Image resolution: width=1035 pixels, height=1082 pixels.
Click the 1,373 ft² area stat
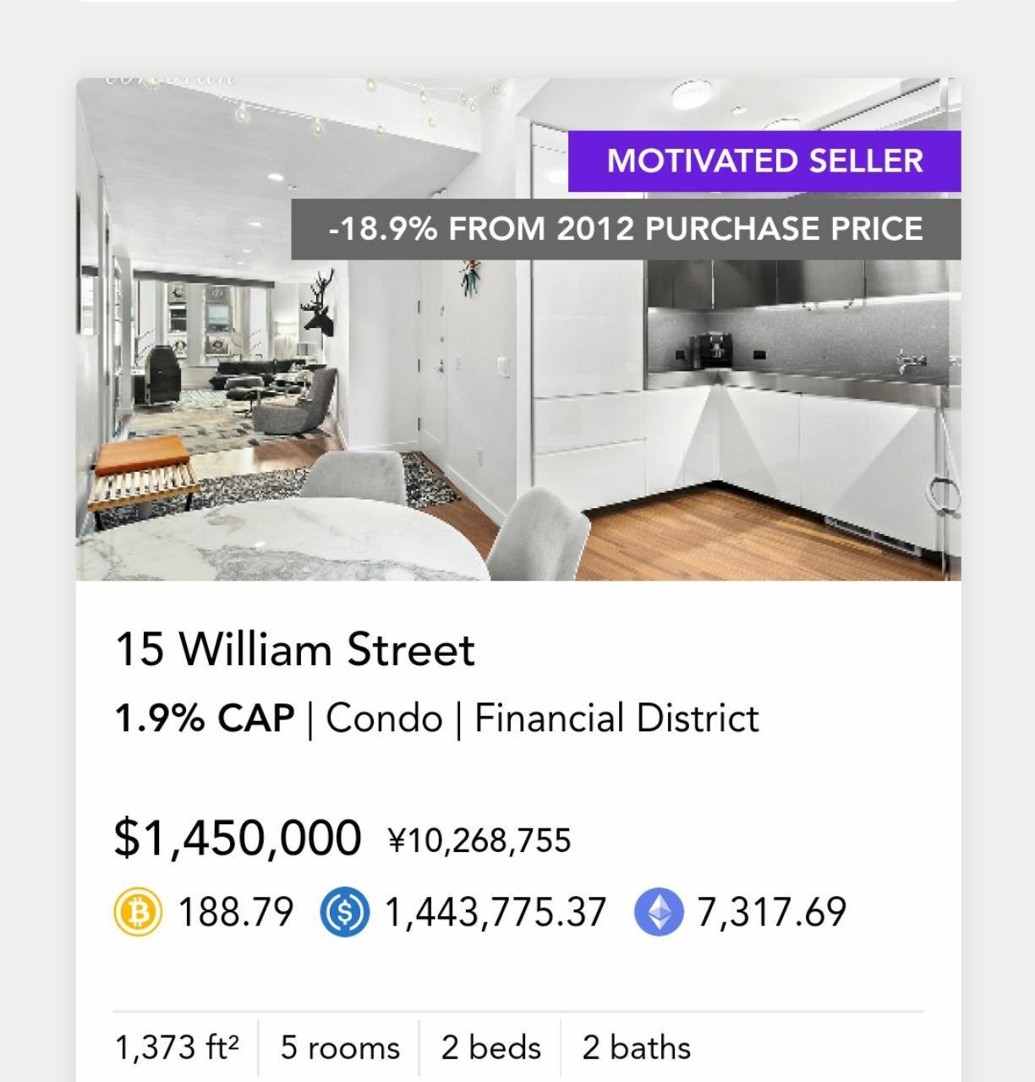177,1048
